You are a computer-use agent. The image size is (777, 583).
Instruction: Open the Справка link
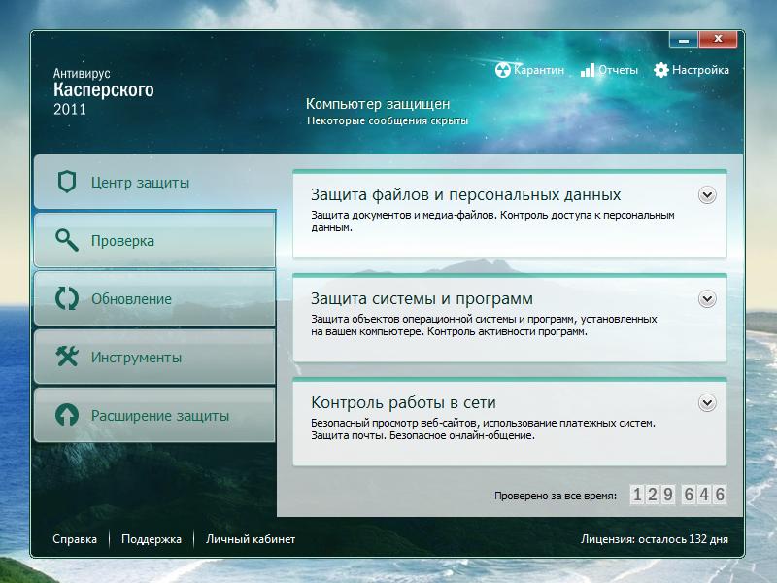click(x=75, y=539)
